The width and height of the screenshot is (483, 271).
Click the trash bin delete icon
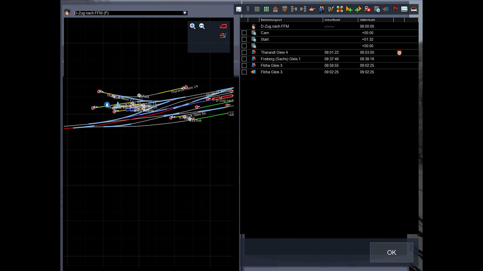click(x=248, y=9)
